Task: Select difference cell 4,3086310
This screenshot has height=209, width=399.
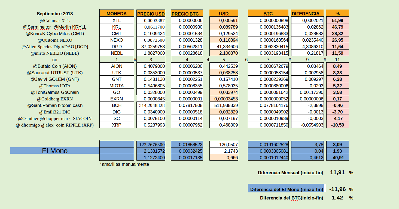Action: [x=307, y=47]
